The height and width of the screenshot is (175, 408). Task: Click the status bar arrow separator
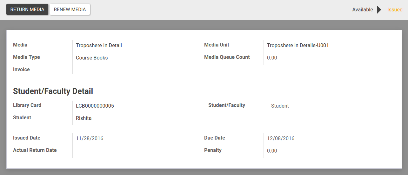(x=379, y=10)
